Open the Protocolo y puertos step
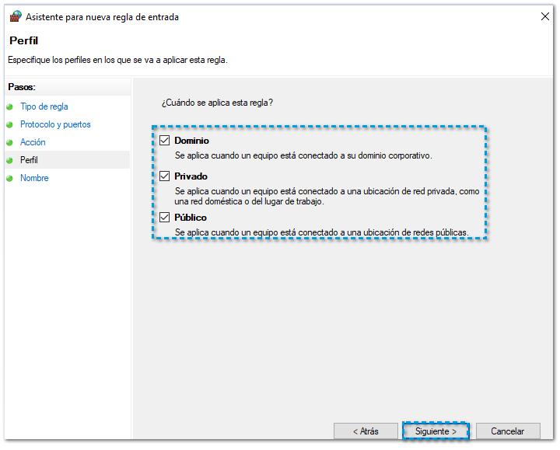 [55, 124]
